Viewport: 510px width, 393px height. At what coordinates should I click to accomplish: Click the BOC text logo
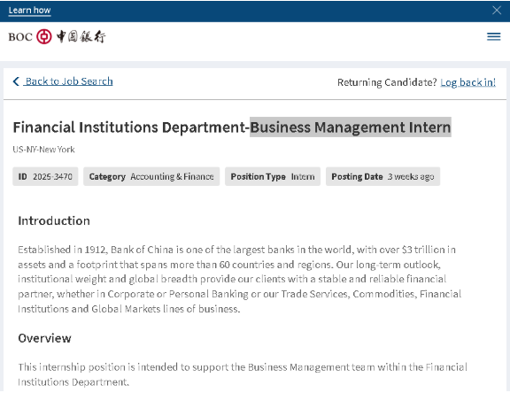(20, 36)
